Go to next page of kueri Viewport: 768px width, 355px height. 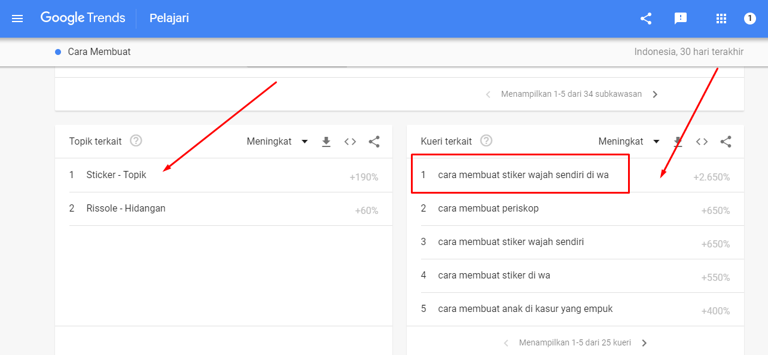[644, 343]
